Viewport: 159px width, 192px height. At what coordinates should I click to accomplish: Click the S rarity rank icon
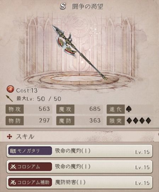(x=63, y=6)
